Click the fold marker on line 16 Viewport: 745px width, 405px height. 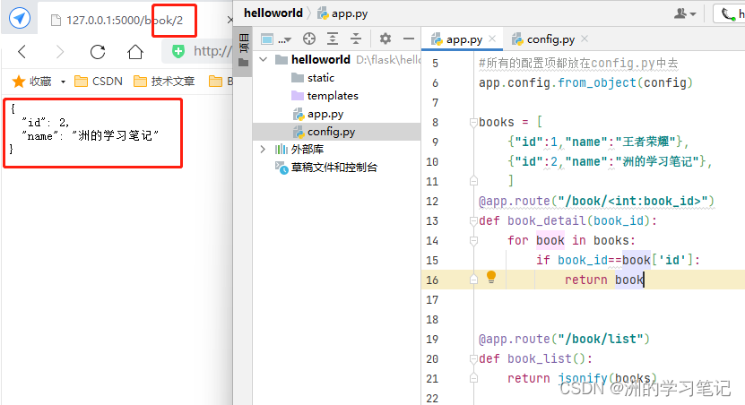tap(473, 280)
